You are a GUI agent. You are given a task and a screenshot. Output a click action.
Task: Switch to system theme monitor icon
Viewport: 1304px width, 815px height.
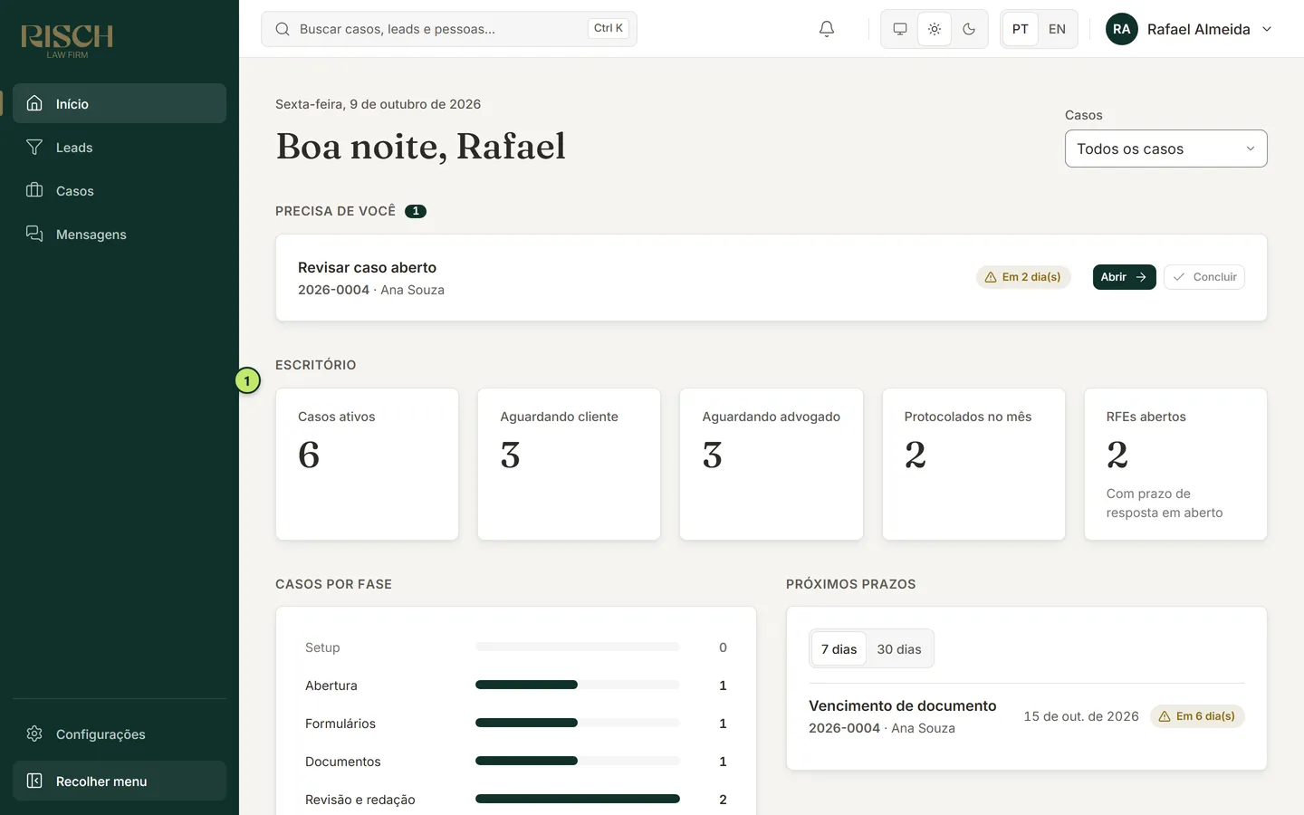click(x=900, y=29)
